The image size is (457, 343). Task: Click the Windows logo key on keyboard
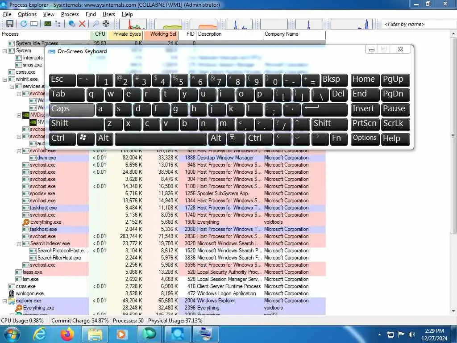coord(86,139)
